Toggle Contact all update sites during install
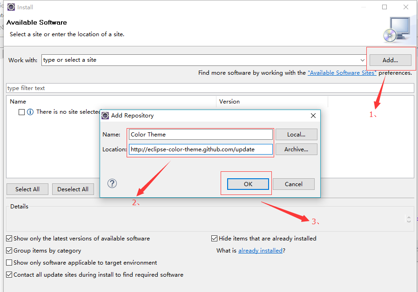 [9, 275]
